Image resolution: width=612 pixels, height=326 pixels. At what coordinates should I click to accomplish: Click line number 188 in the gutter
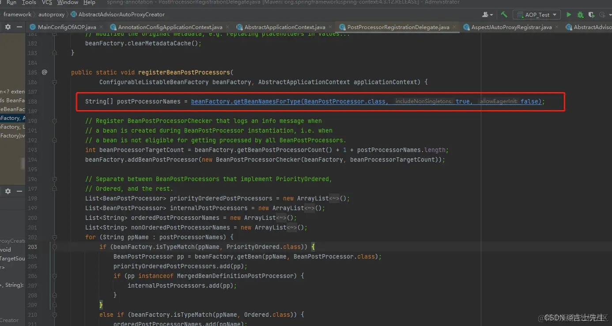pos(32,101)
